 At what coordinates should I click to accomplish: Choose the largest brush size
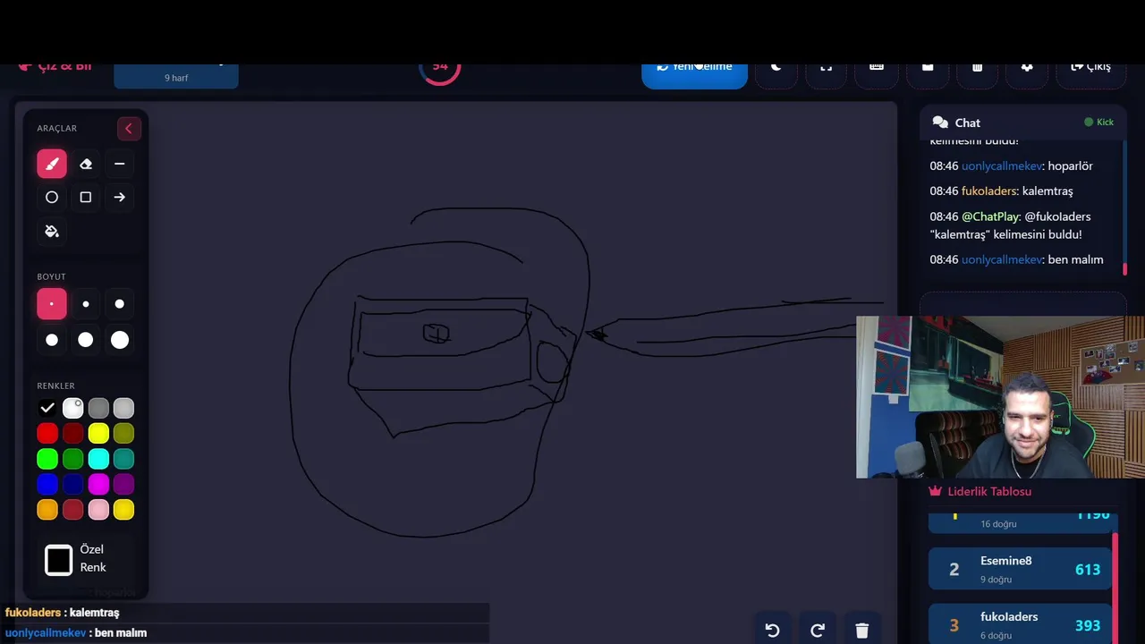tap(120, 340)
